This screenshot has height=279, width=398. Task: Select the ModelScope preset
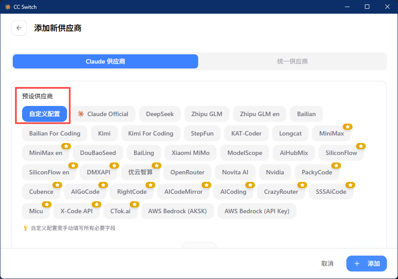[245, 153]
